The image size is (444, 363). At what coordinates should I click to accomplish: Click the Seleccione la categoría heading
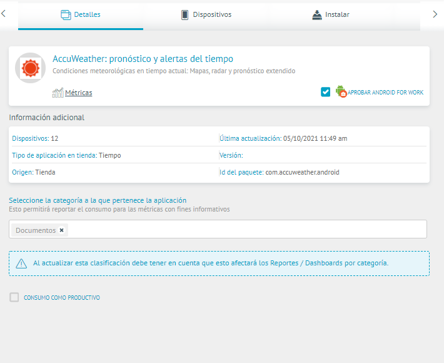tap(98, 200)
